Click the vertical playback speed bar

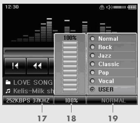[70, 67]
